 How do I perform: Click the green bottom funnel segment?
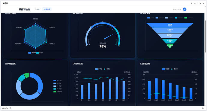click(x=170, y=46)
